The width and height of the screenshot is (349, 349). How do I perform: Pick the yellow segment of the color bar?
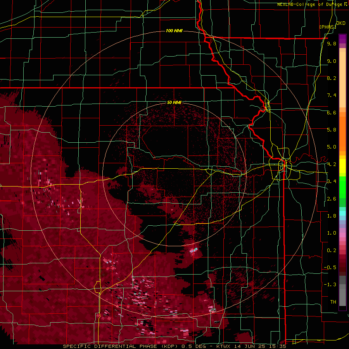(x=342, y=166)
